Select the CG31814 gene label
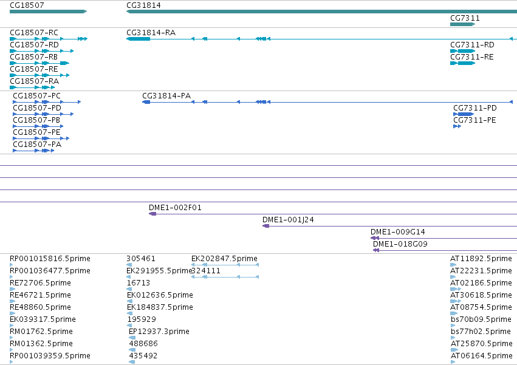 (143, 5)
